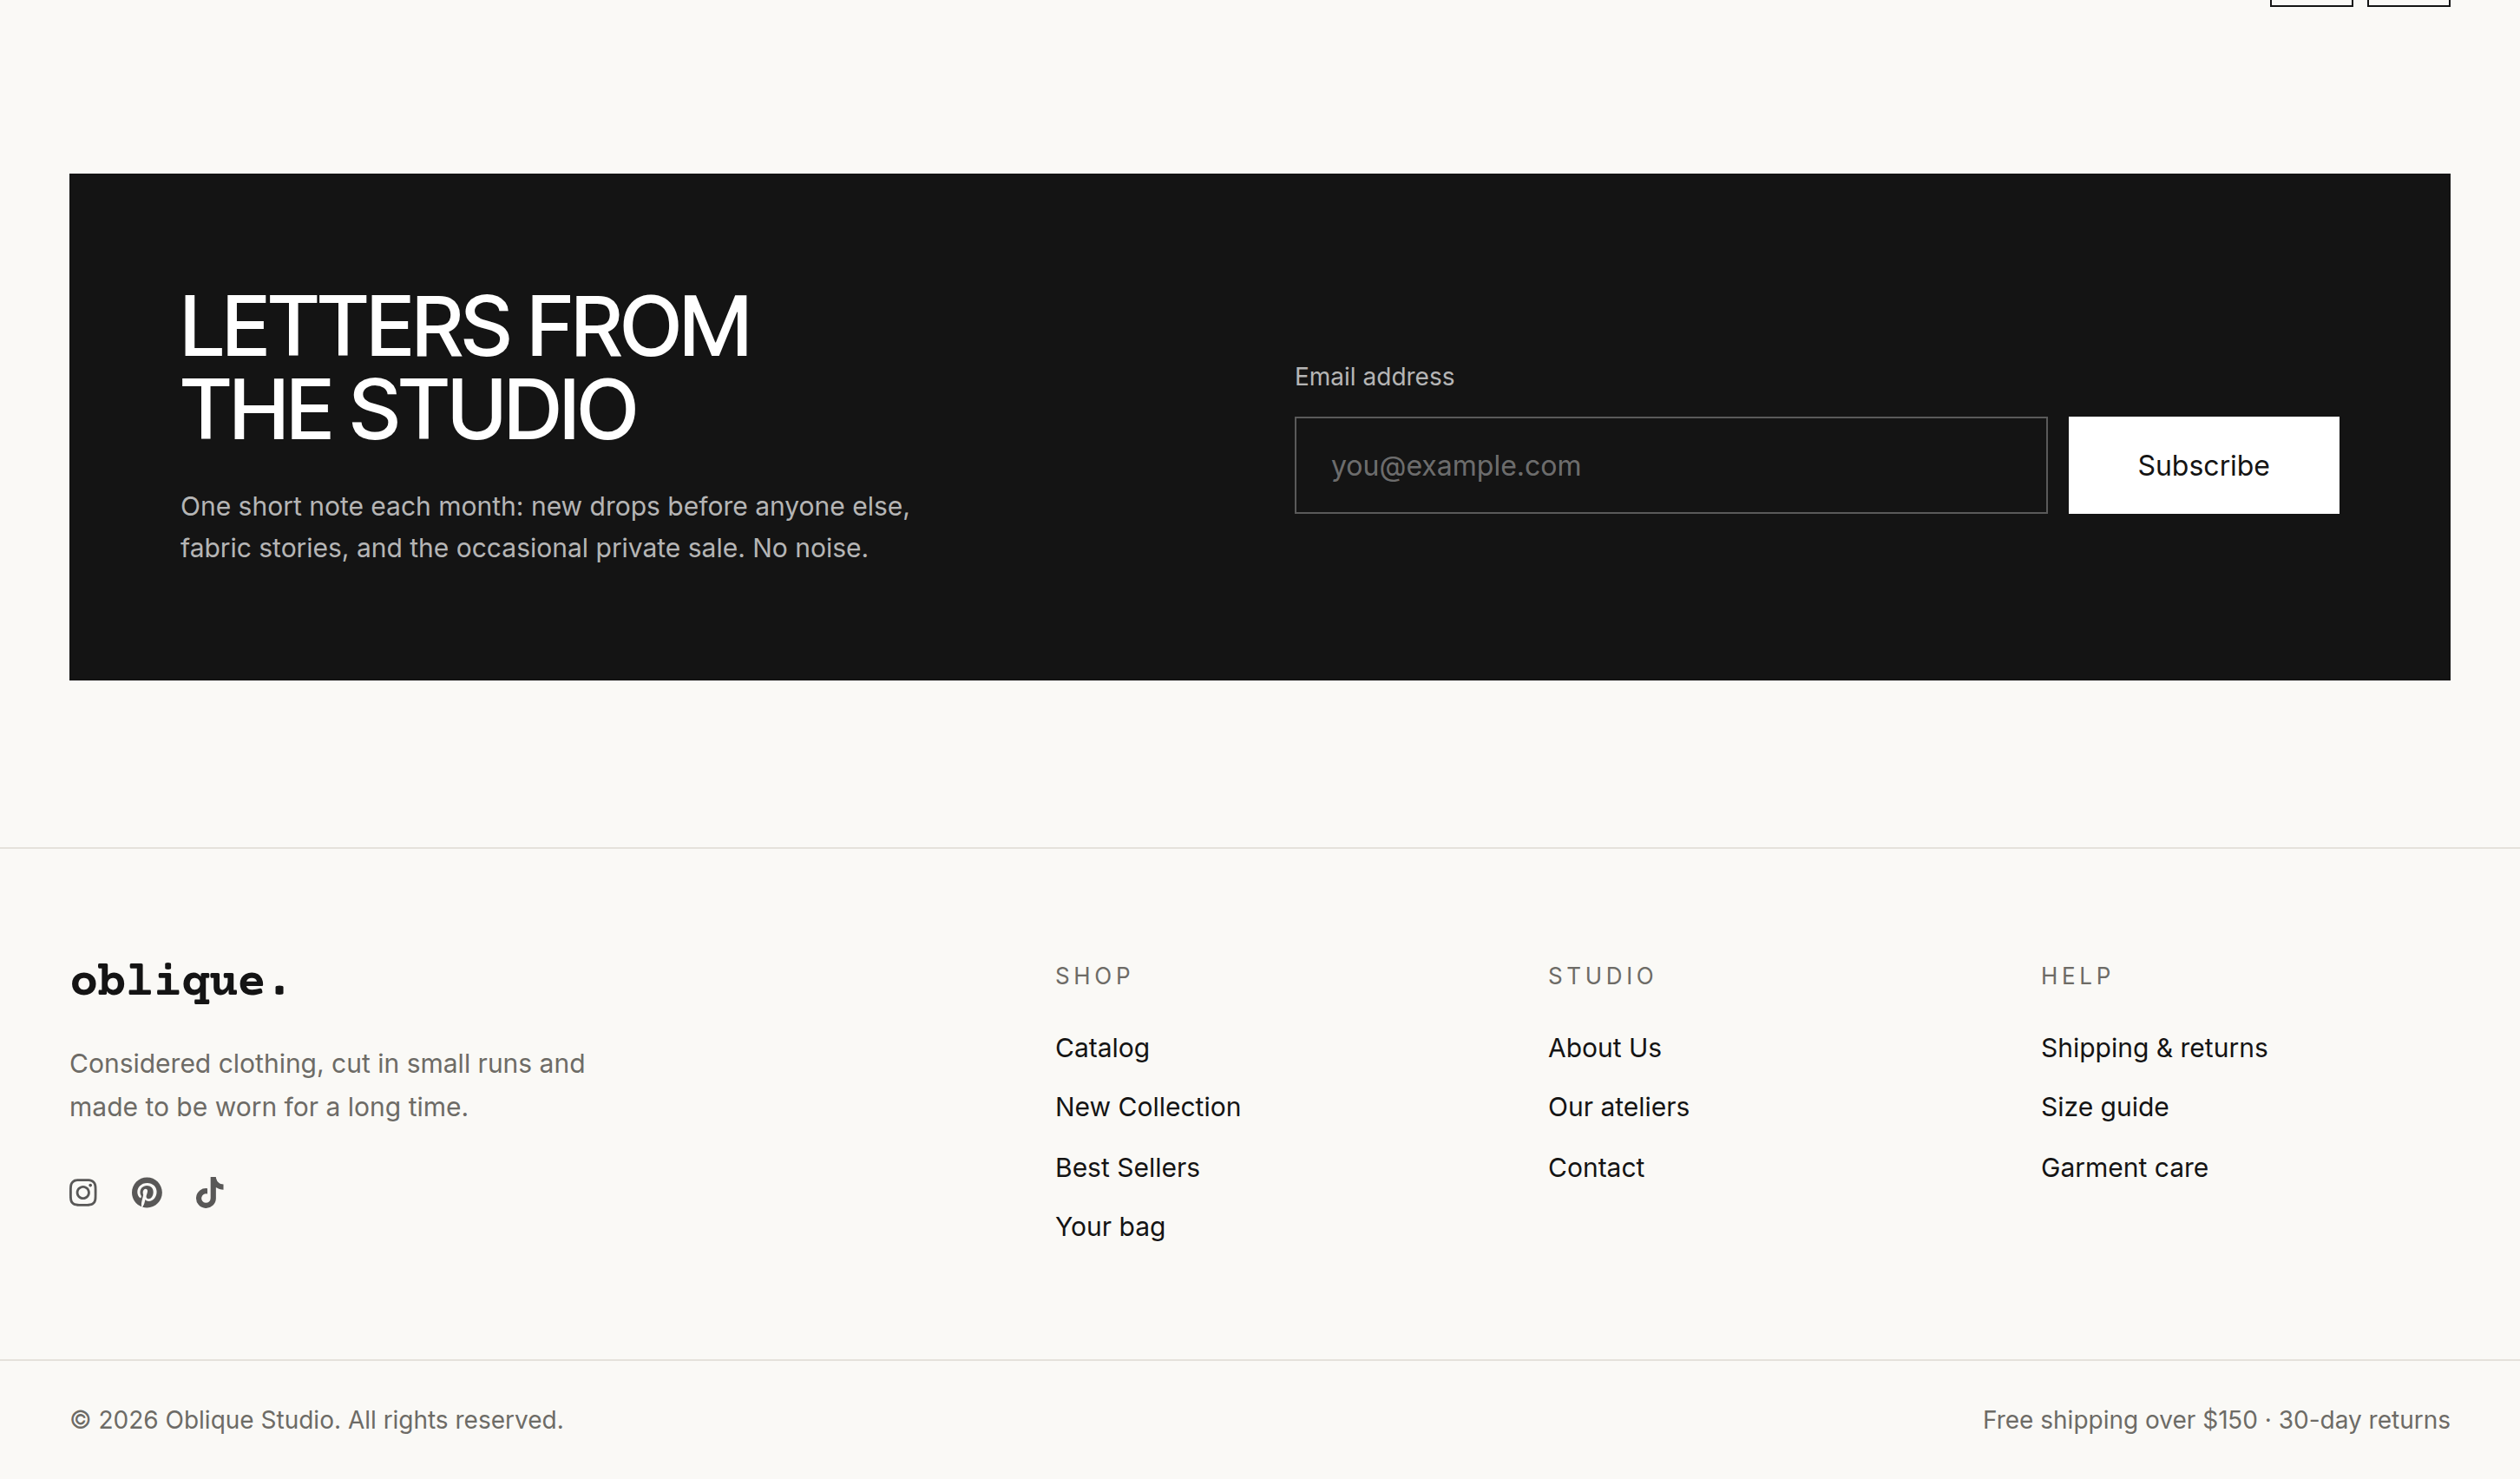2520x1479 pixels.
Task: Click the Email address label
Action: click(x=1374, y=377)
